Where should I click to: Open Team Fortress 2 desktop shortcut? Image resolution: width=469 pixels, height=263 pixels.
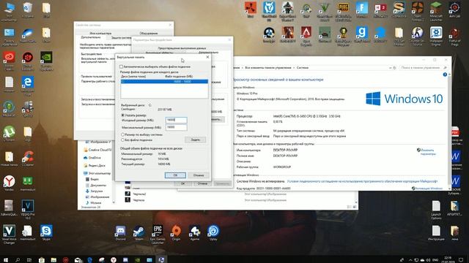[x=417, y=12]
